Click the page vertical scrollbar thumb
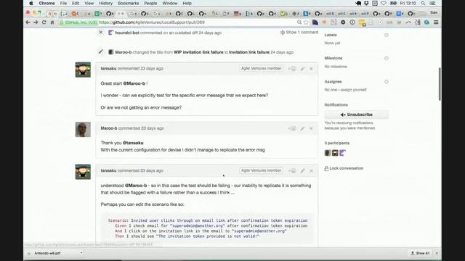This screenshot has height=261, width=465. [x=440, y=84]
